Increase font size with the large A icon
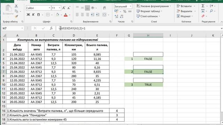Screen dimensions: 223x125 click(64, 8)
